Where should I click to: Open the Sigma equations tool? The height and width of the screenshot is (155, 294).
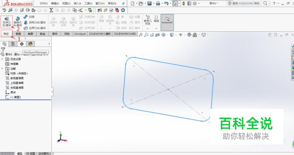click(51, 10)
